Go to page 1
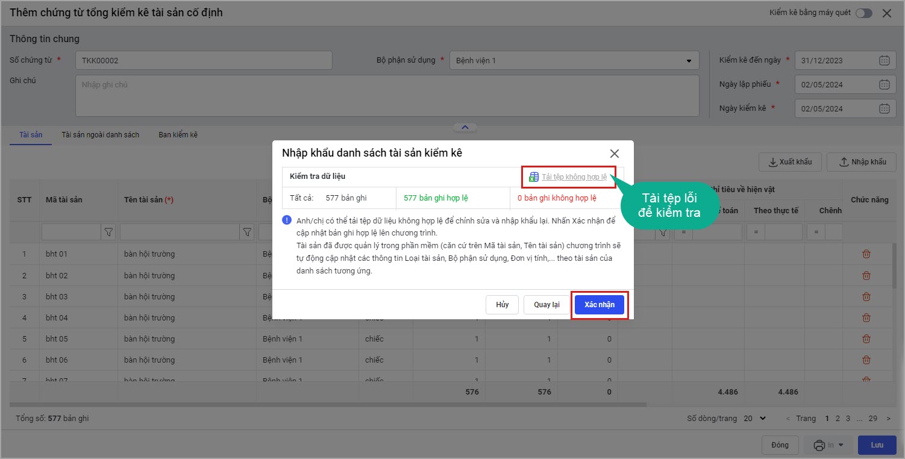Image resolution: width=905 pixels, height=459 pixels. coord(827,419)
